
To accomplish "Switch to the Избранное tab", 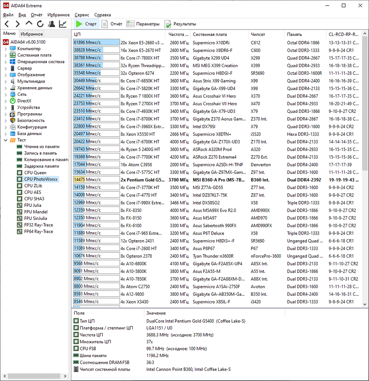I will tap(32, 34).
